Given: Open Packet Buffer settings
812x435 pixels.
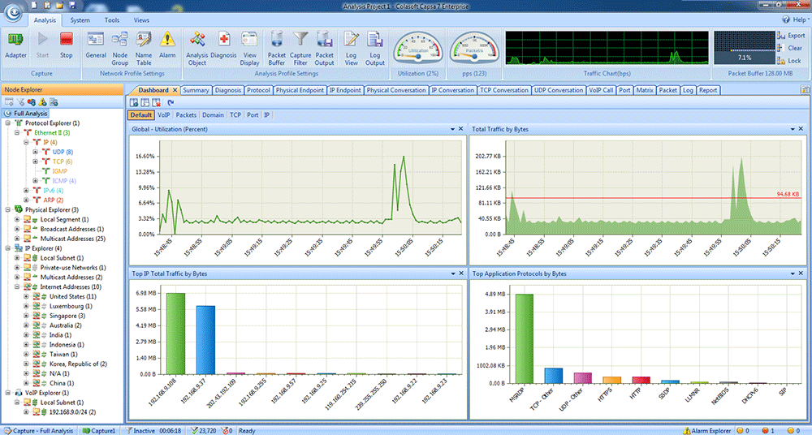Looking at the screenshot, I should pos(277,49).
